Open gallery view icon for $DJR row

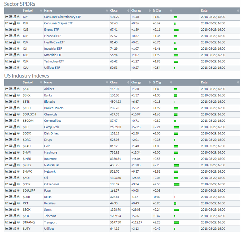[x=10, y=197]
